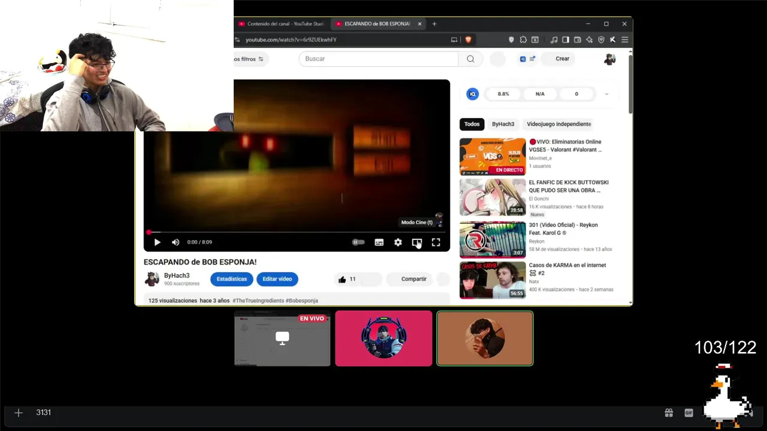This screenshot has height=431, width=767.
Task: Play the ESCAPANDO de BOB ESPONJA video
Action: click(157, 242)
